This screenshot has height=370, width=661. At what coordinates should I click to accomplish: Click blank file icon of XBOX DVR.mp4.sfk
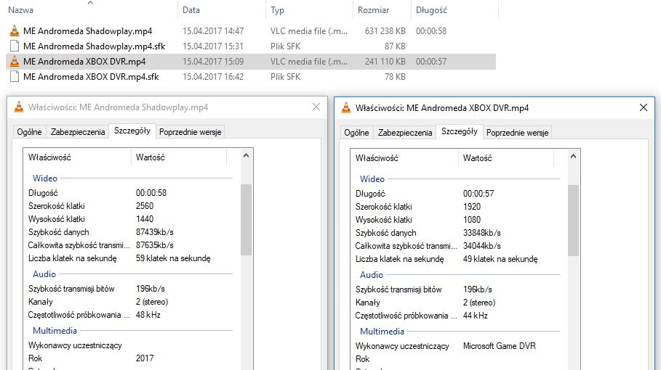point(14,77)
